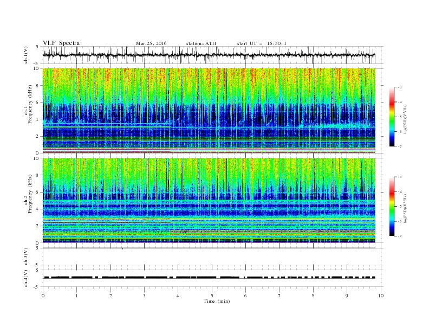The height and width of the screenshot is (332, 429).
Task: Click the ch.1 spectrogram color bar
Action: 392,117
